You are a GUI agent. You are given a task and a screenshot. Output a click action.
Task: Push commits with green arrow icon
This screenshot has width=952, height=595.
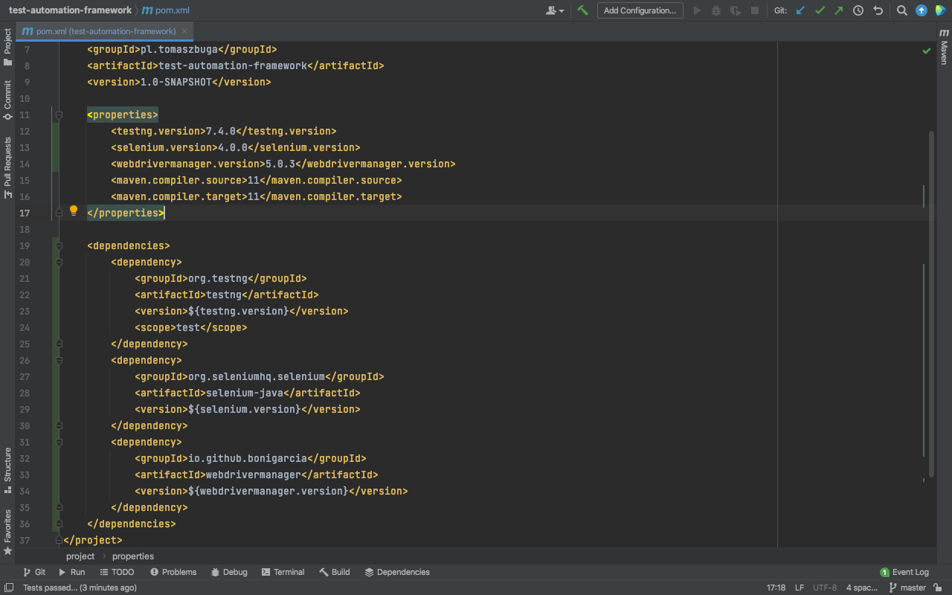point(839,10)
